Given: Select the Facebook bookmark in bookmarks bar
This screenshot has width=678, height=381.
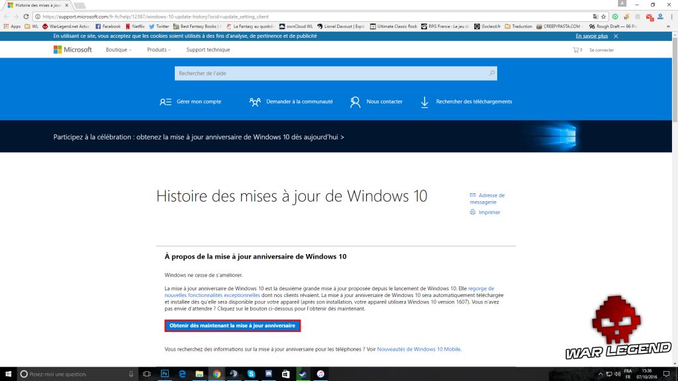Looking at the screenshot, I should click(107, 26).
